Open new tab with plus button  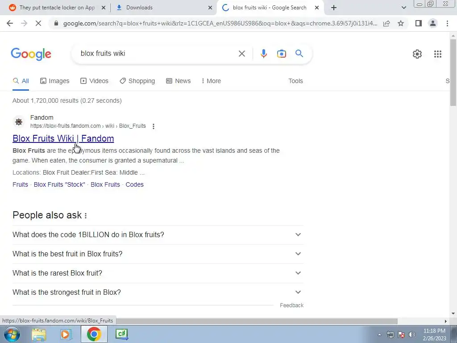(x=334, y=8)
